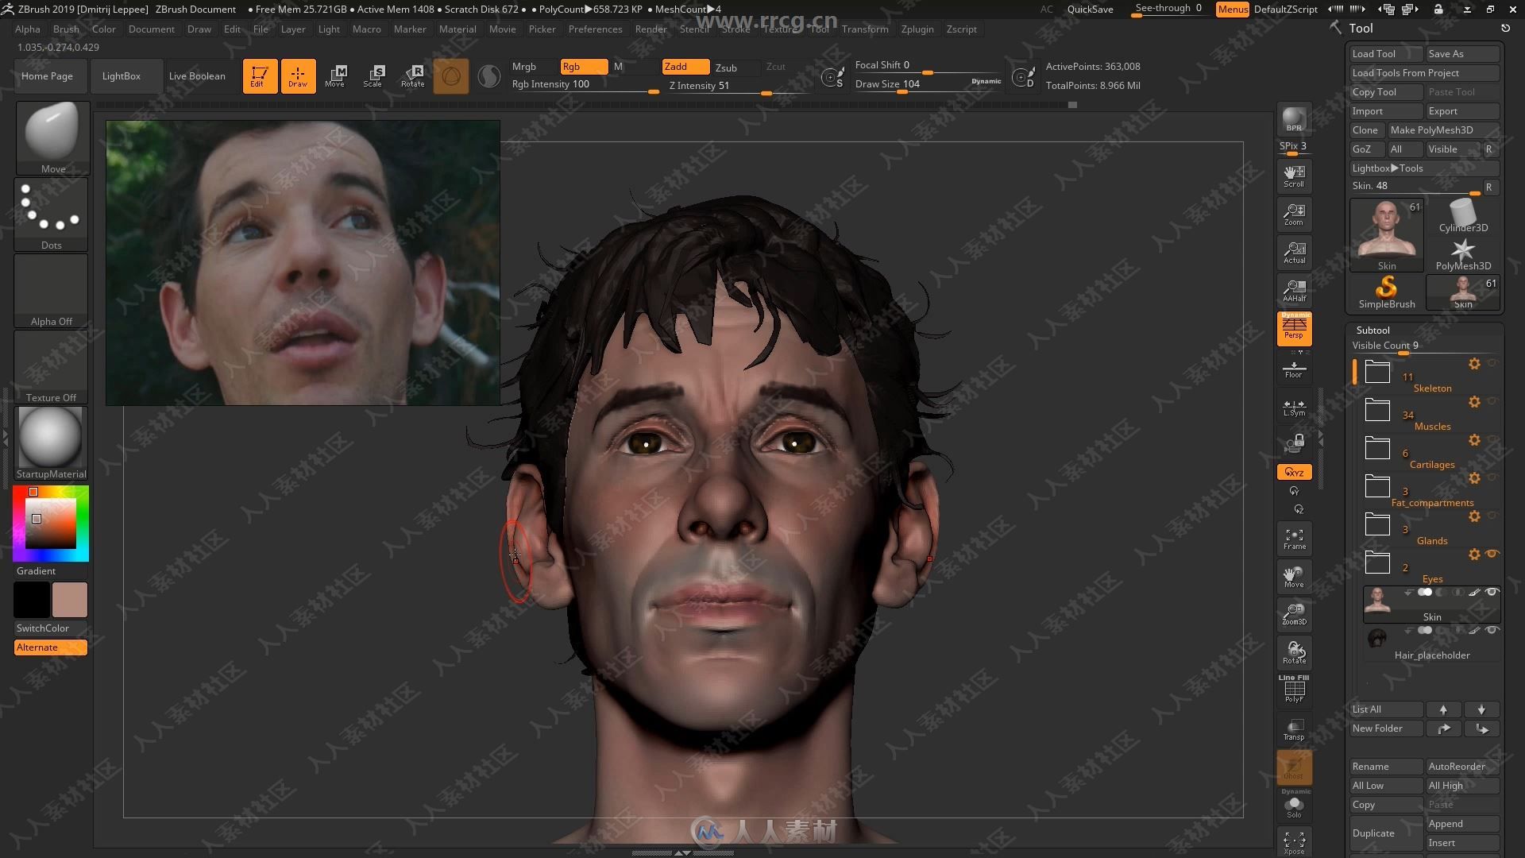Screen dimensions: 1525x858
Task: Hide the Skin subtool via eye icon
Action: coord(1492,593)
